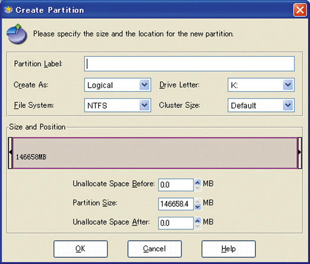Increase Unallocate Space Before value
The image size is (310, 264).
point(197,182)
